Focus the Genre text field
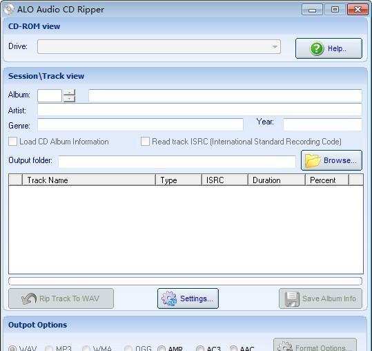The image size is (372, 351). [140, 124]
